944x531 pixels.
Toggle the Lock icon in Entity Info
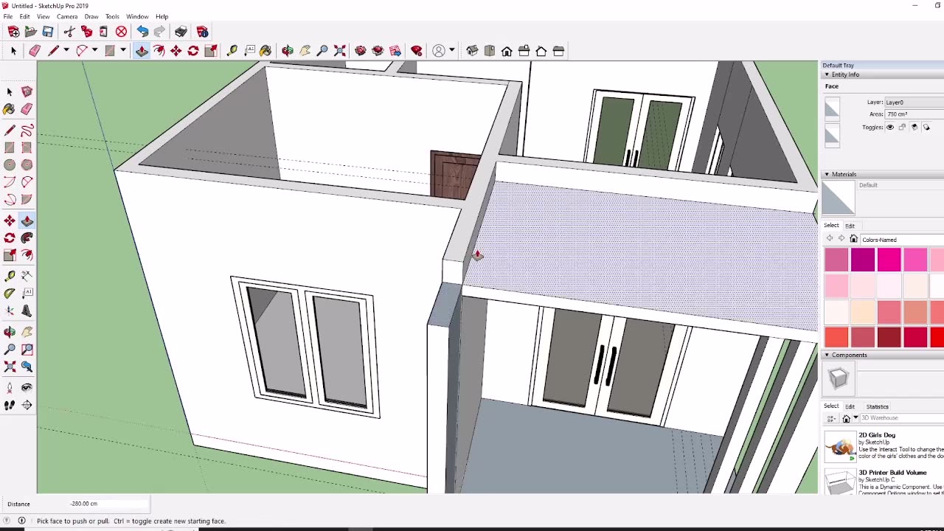click(x=902, y=128)
